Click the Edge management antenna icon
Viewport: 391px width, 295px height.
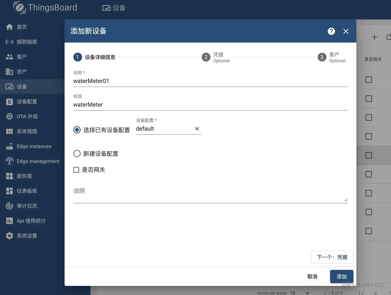(x=9, y=161)
